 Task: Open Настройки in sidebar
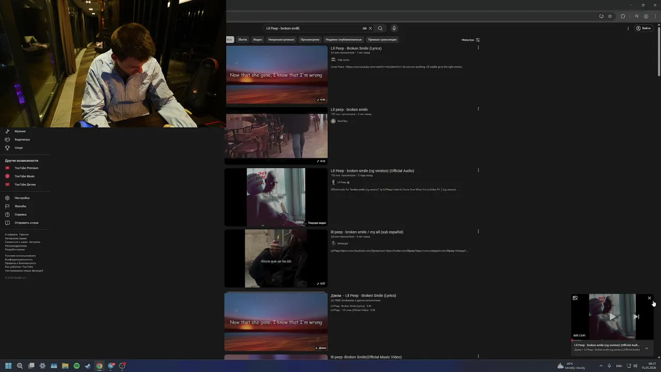pos(22,198)
